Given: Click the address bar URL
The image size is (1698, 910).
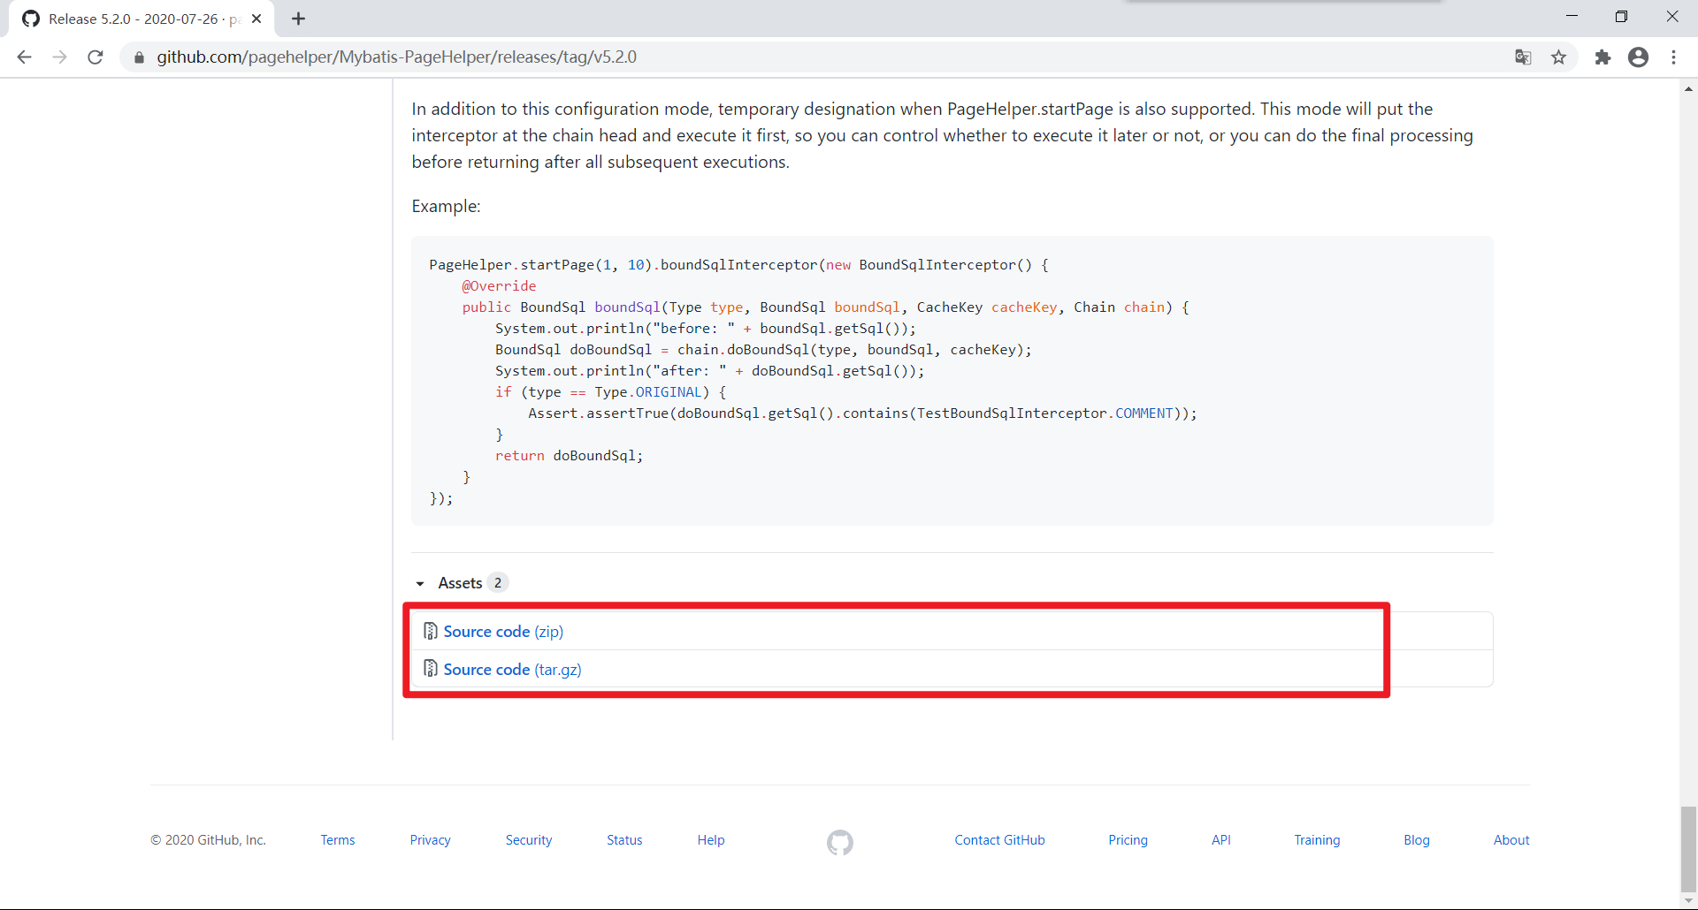Looking at the screenshot, I should [x=396, y=57].
